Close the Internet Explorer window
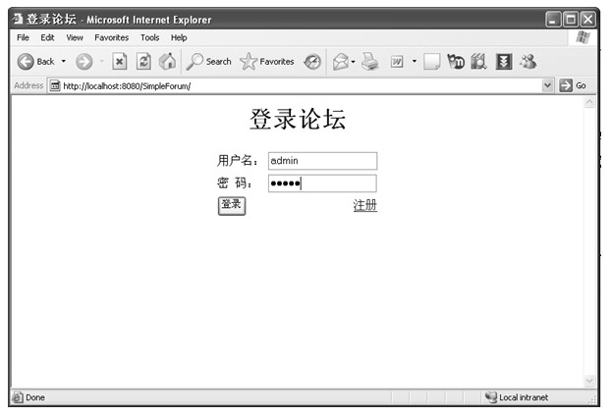 click(x=588, y=19)
